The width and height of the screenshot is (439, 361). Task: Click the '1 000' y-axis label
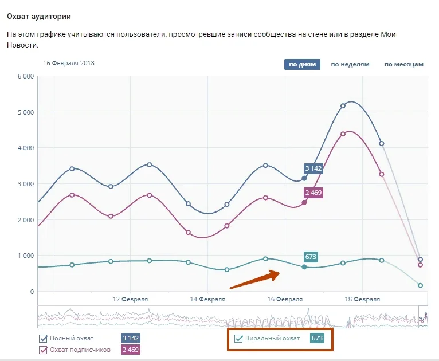pyautogui.click(x=26, y=256)
